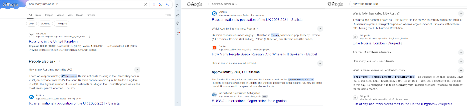Start voice search with the microphone icon
The height and width of the screenshot is (106, 467).
tap(154, 4)
